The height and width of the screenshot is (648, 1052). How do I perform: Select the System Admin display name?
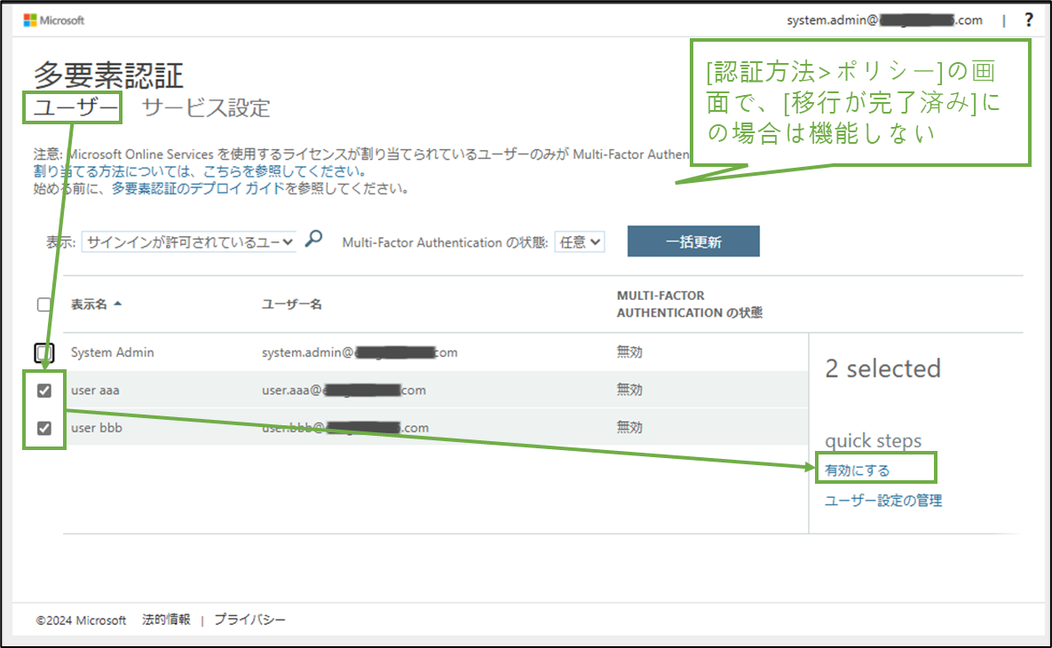point(113,352)
